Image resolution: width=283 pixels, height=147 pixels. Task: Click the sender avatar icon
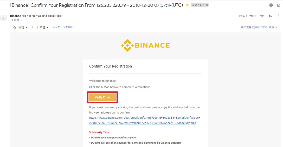click(3, 18)
